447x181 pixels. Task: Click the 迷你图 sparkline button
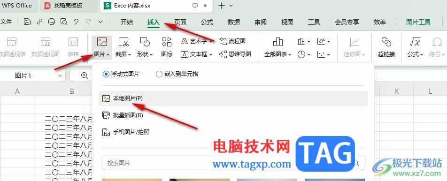[355, 47]
